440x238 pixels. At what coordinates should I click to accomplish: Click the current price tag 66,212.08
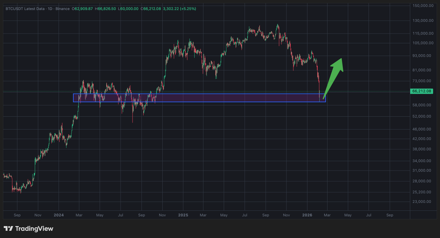pos(421,91)
